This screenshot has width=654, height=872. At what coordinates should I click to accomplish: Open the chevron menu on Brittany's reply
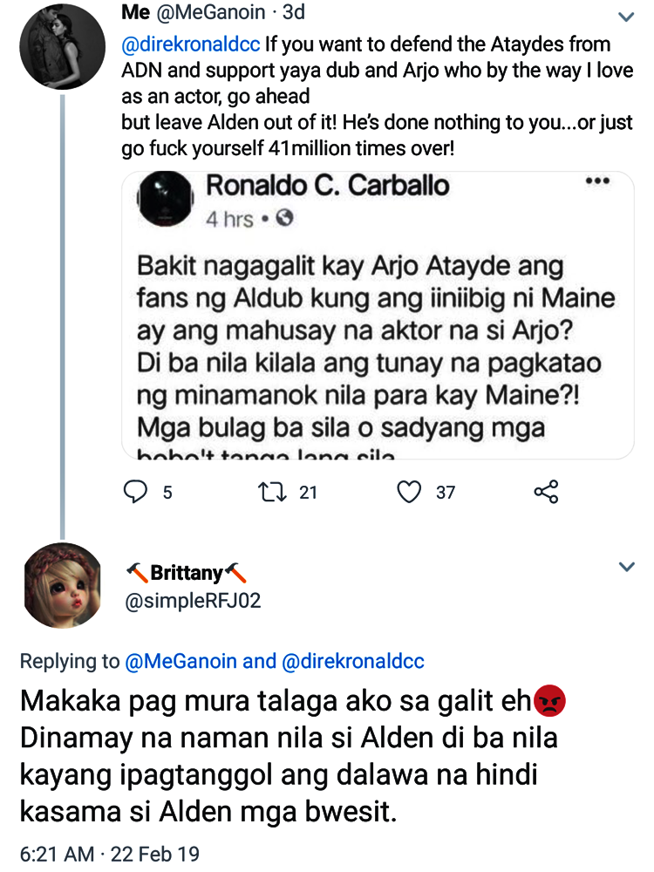tap(626, 568)
